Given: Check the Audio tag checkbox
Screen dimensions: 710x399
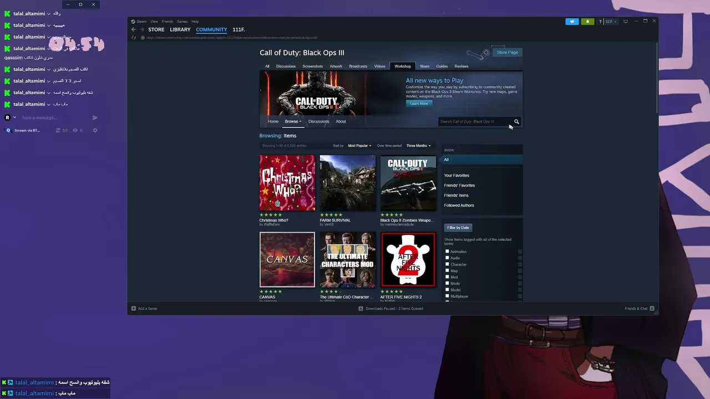Looking at the screenshot, I should [447, 258].
